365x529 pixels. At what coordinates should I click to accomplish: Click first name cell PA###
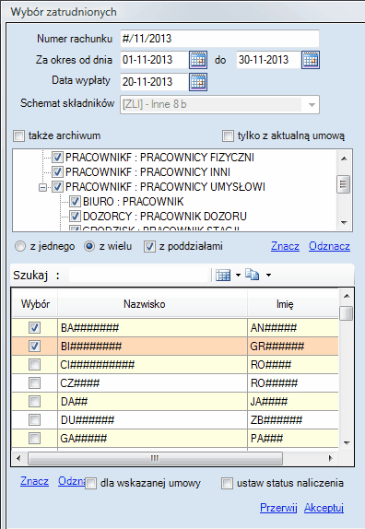tap(293, 439)
